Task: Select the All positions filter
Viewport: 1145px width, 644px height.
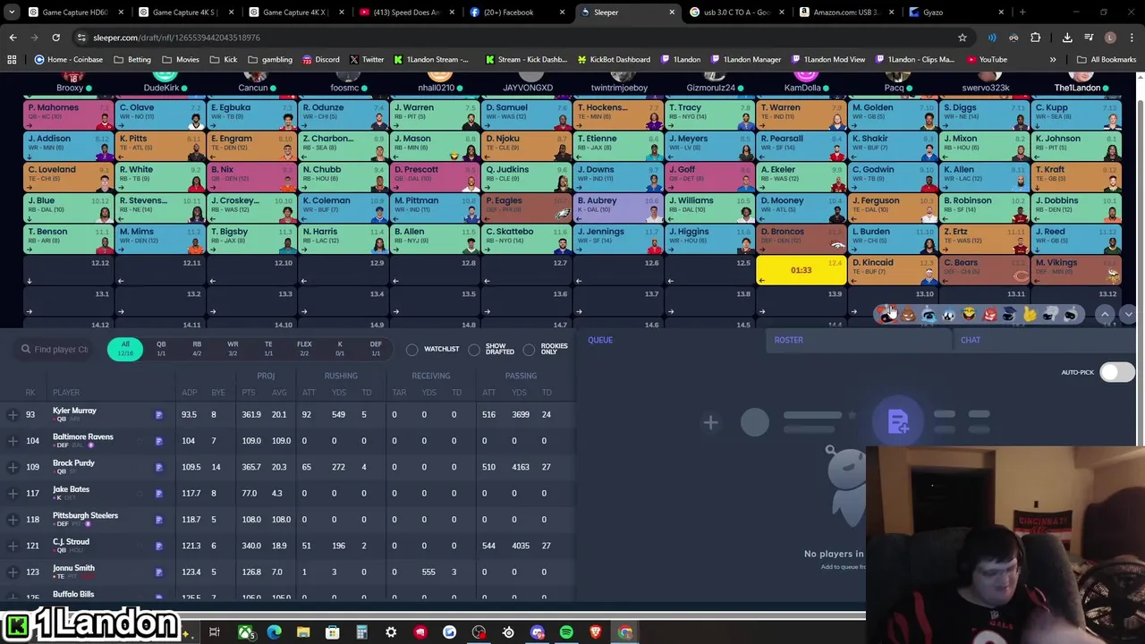Action: tap(125, 349)
